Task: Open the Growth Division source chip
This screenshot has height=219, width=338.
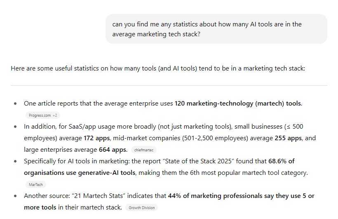Action: [x=141, y=208]
